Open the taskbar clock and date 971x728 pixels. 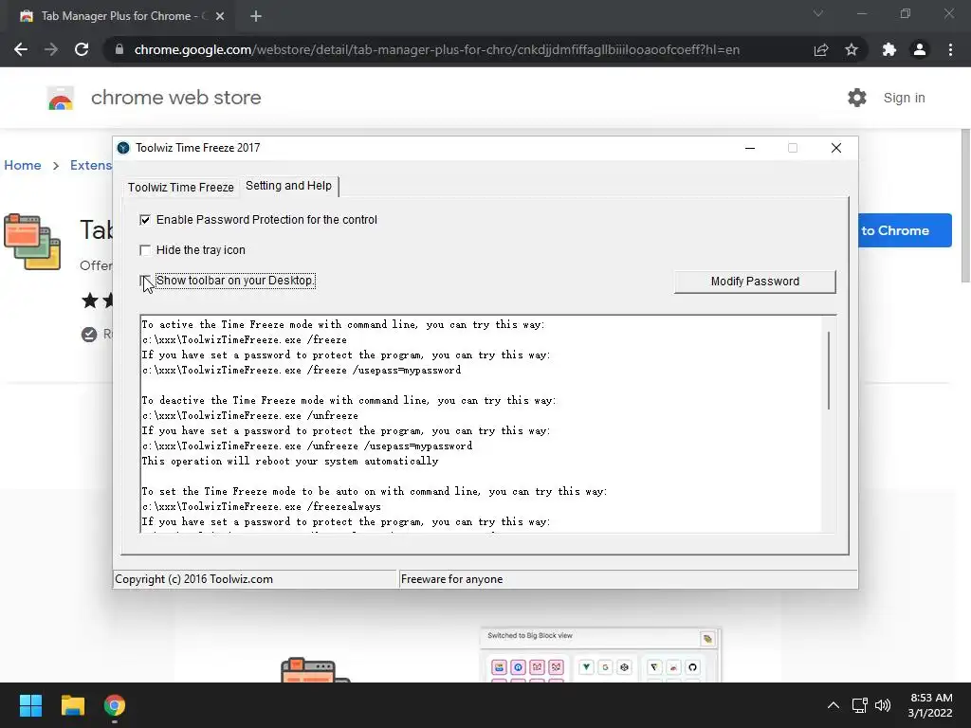pos(930,705)
